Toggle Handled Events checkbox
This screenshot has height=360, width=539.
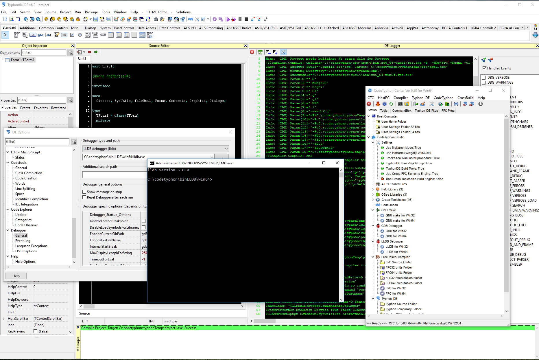click(x=485, y=68)
